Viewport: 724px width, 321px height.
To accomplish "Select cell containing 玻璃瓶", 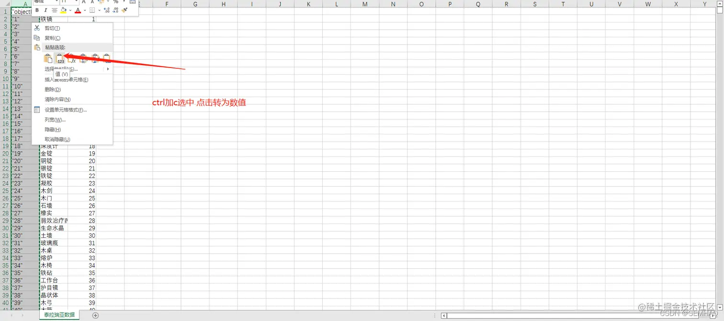I will pos(54,243).
